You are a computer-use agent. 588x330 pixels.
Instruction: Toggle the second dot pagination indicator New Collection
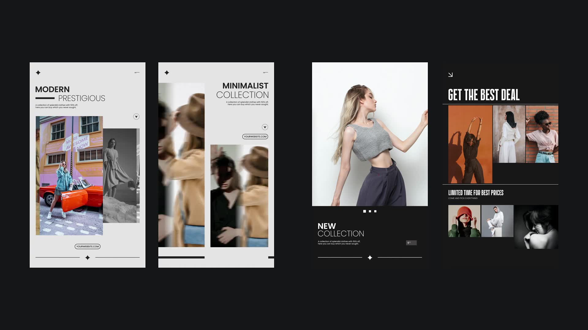(370, 211)
